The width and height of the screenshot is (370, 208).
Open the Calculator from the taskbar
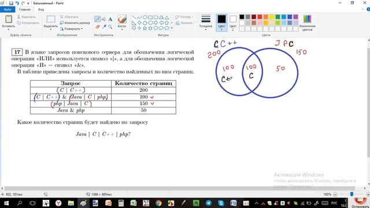point(121,203)
